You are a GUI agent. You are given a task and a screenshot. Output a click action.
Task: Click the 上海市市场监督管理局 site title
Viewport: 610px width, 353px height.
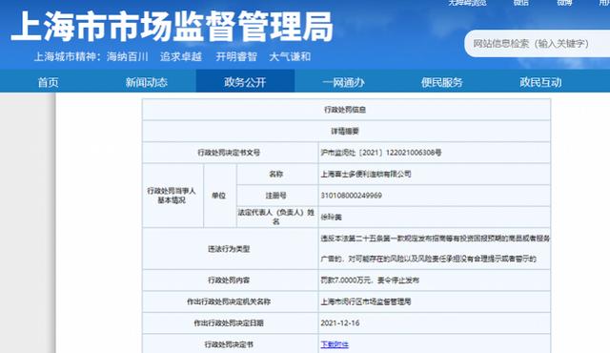pyautogui.click(x=173, y=26)
